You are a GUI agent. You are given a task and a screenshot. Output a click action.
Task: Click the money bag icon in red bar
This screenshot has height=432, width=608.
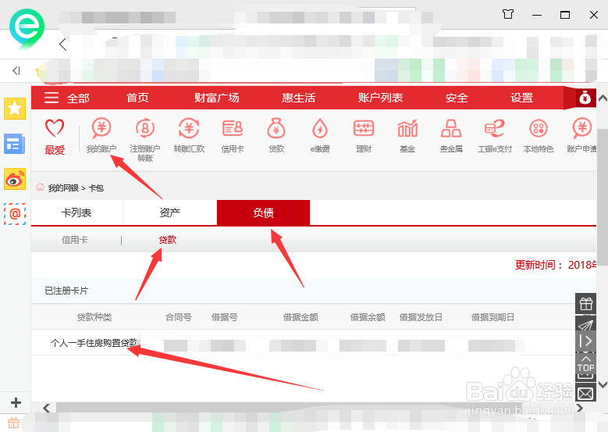coord(585,98)
